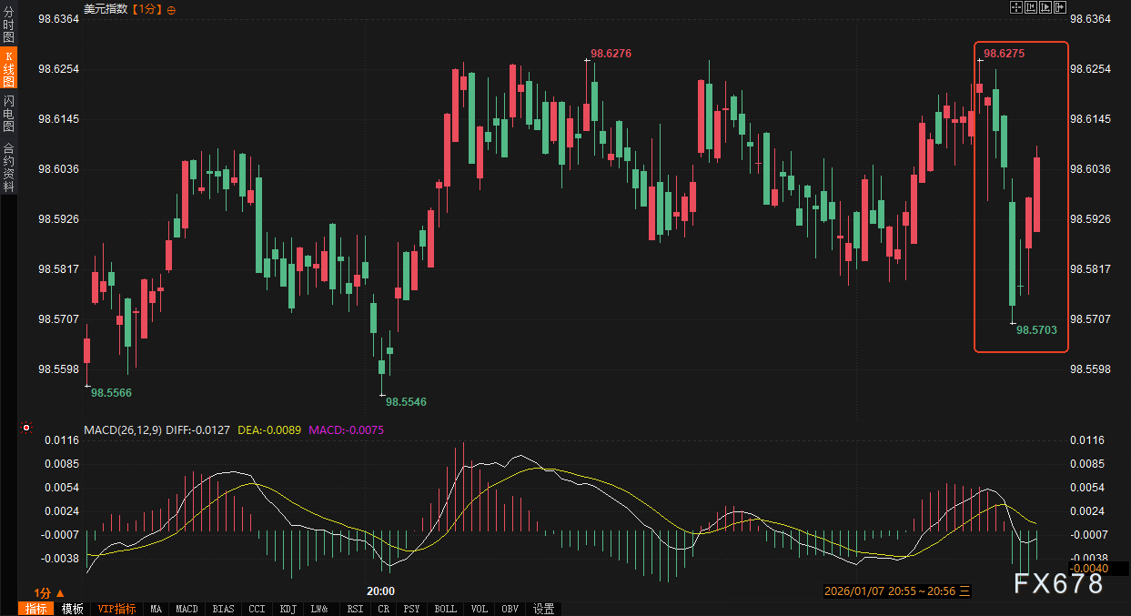Image resolution: width=1131 pixels, height=616 pixels.
Task: Click the 20:00 time axis label
Action: pos(380,591)
